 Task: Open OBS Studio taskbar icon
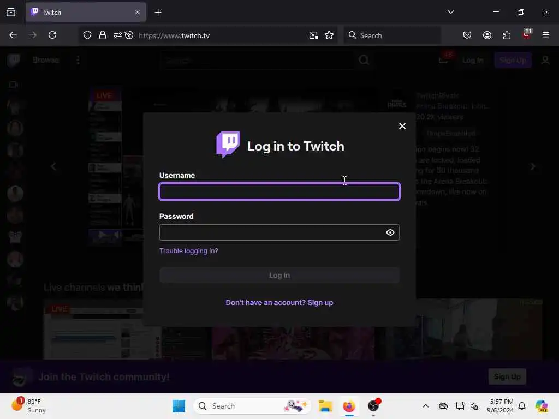[373, 405]
